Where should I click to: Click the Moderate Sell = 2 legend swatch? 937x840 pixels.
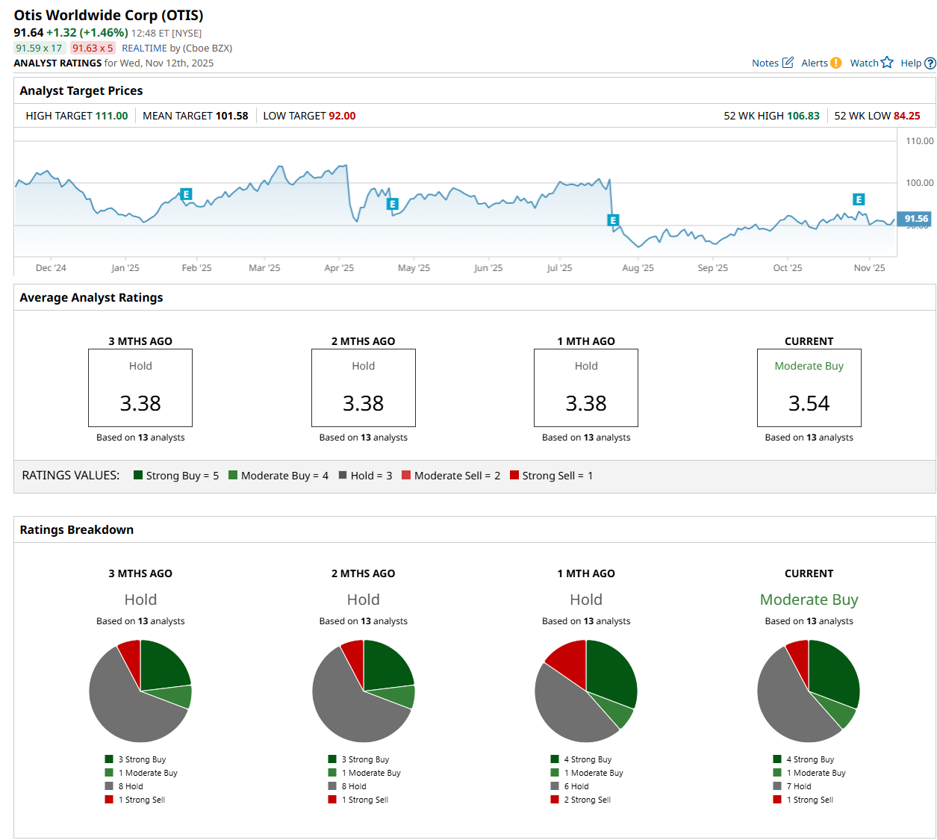pyautogui.click(x=406, y=475)
